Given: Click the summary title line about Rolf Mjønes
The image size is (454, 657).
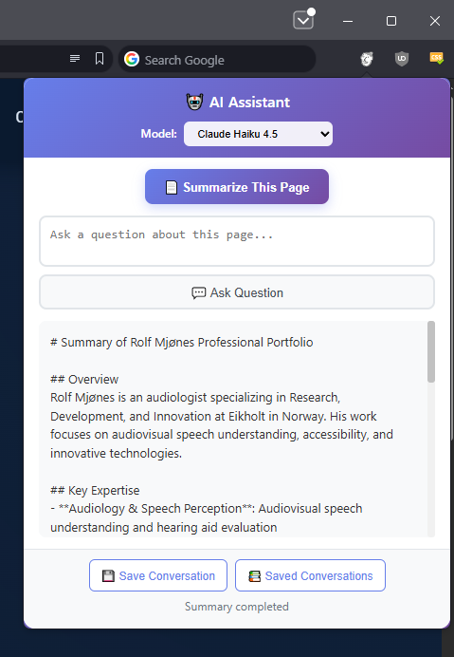Looking at the screenshot, I should (x=182, y=343).
